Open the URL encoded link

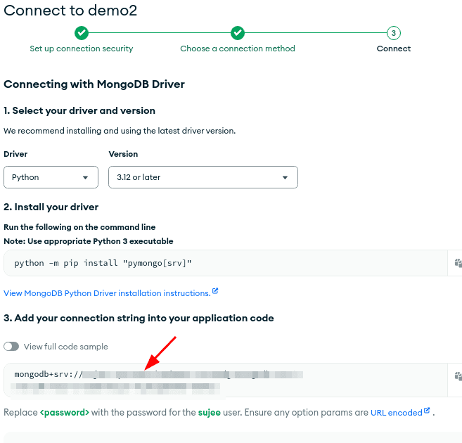point(396,413)
